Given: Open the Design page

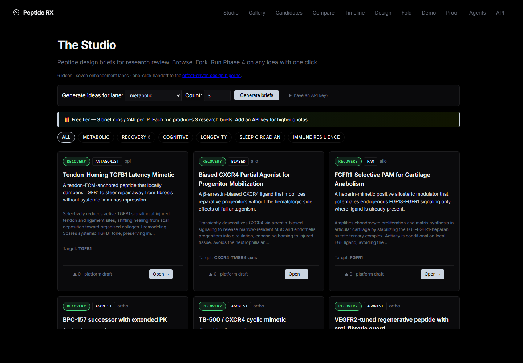Looking at the screenshot, I should [x=383, y=13].
